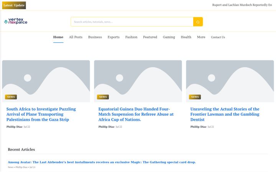Open the Frontier Lawman article thumbnail
The height and width of the screenshot is (172, 276).
click(230, 81)
